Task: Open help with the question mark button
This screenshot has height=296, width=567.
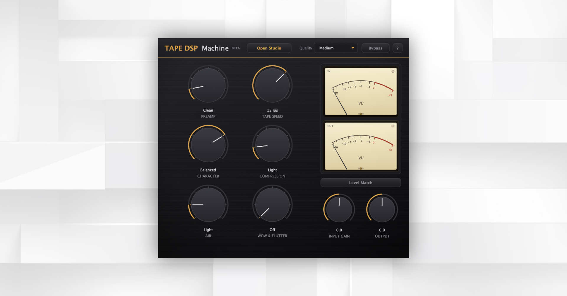Action: tap(397, 48)
